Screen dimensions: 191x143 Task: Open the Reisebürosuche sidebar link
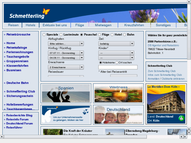pyautogui.click(x=18, y=35)
